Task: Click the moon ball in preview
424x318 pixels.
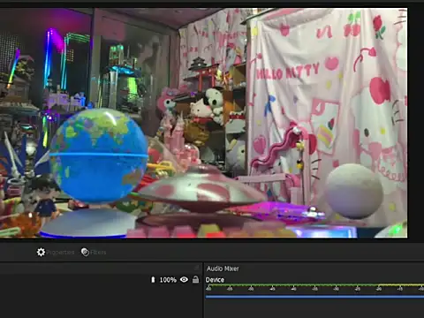Action: pyautogui.click(x=355, y=191)
